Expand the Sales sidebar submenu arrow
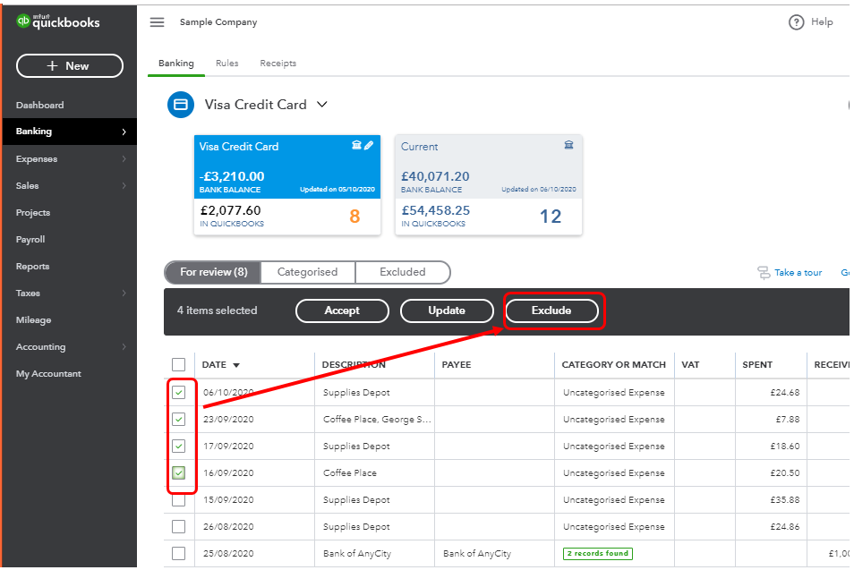 tap(124, 185)
